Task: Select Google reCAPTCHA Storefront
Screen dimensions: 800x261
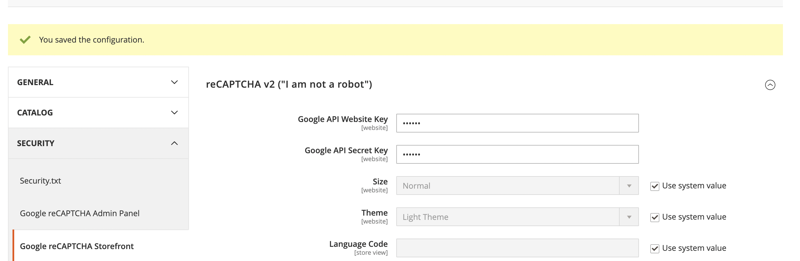Action: 77,246
